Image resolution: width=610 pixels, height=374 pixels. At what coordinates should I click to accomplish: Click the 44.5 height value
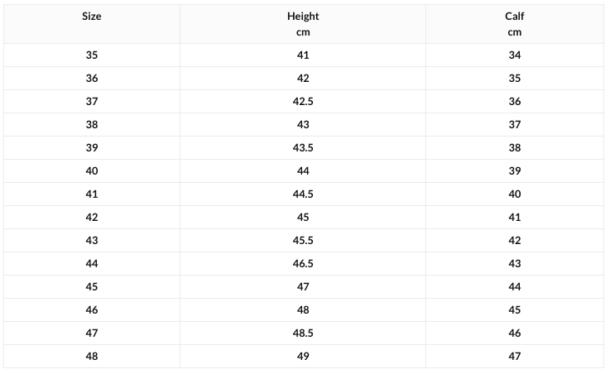303,194
